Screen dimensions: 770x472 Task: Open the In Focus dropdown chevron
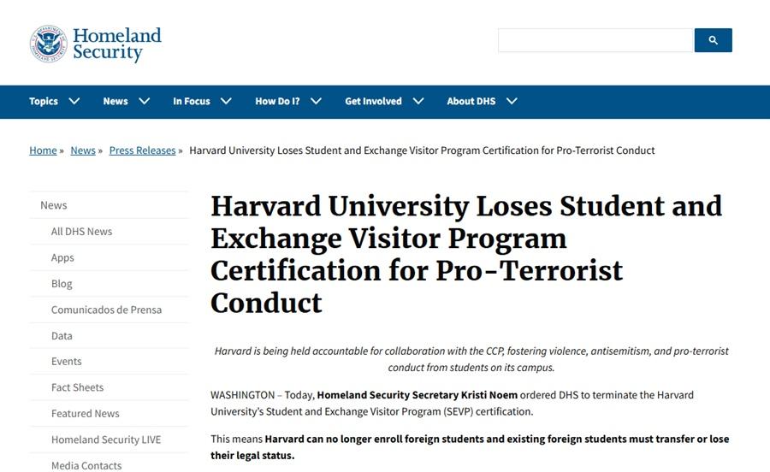[x=226, y=101]
